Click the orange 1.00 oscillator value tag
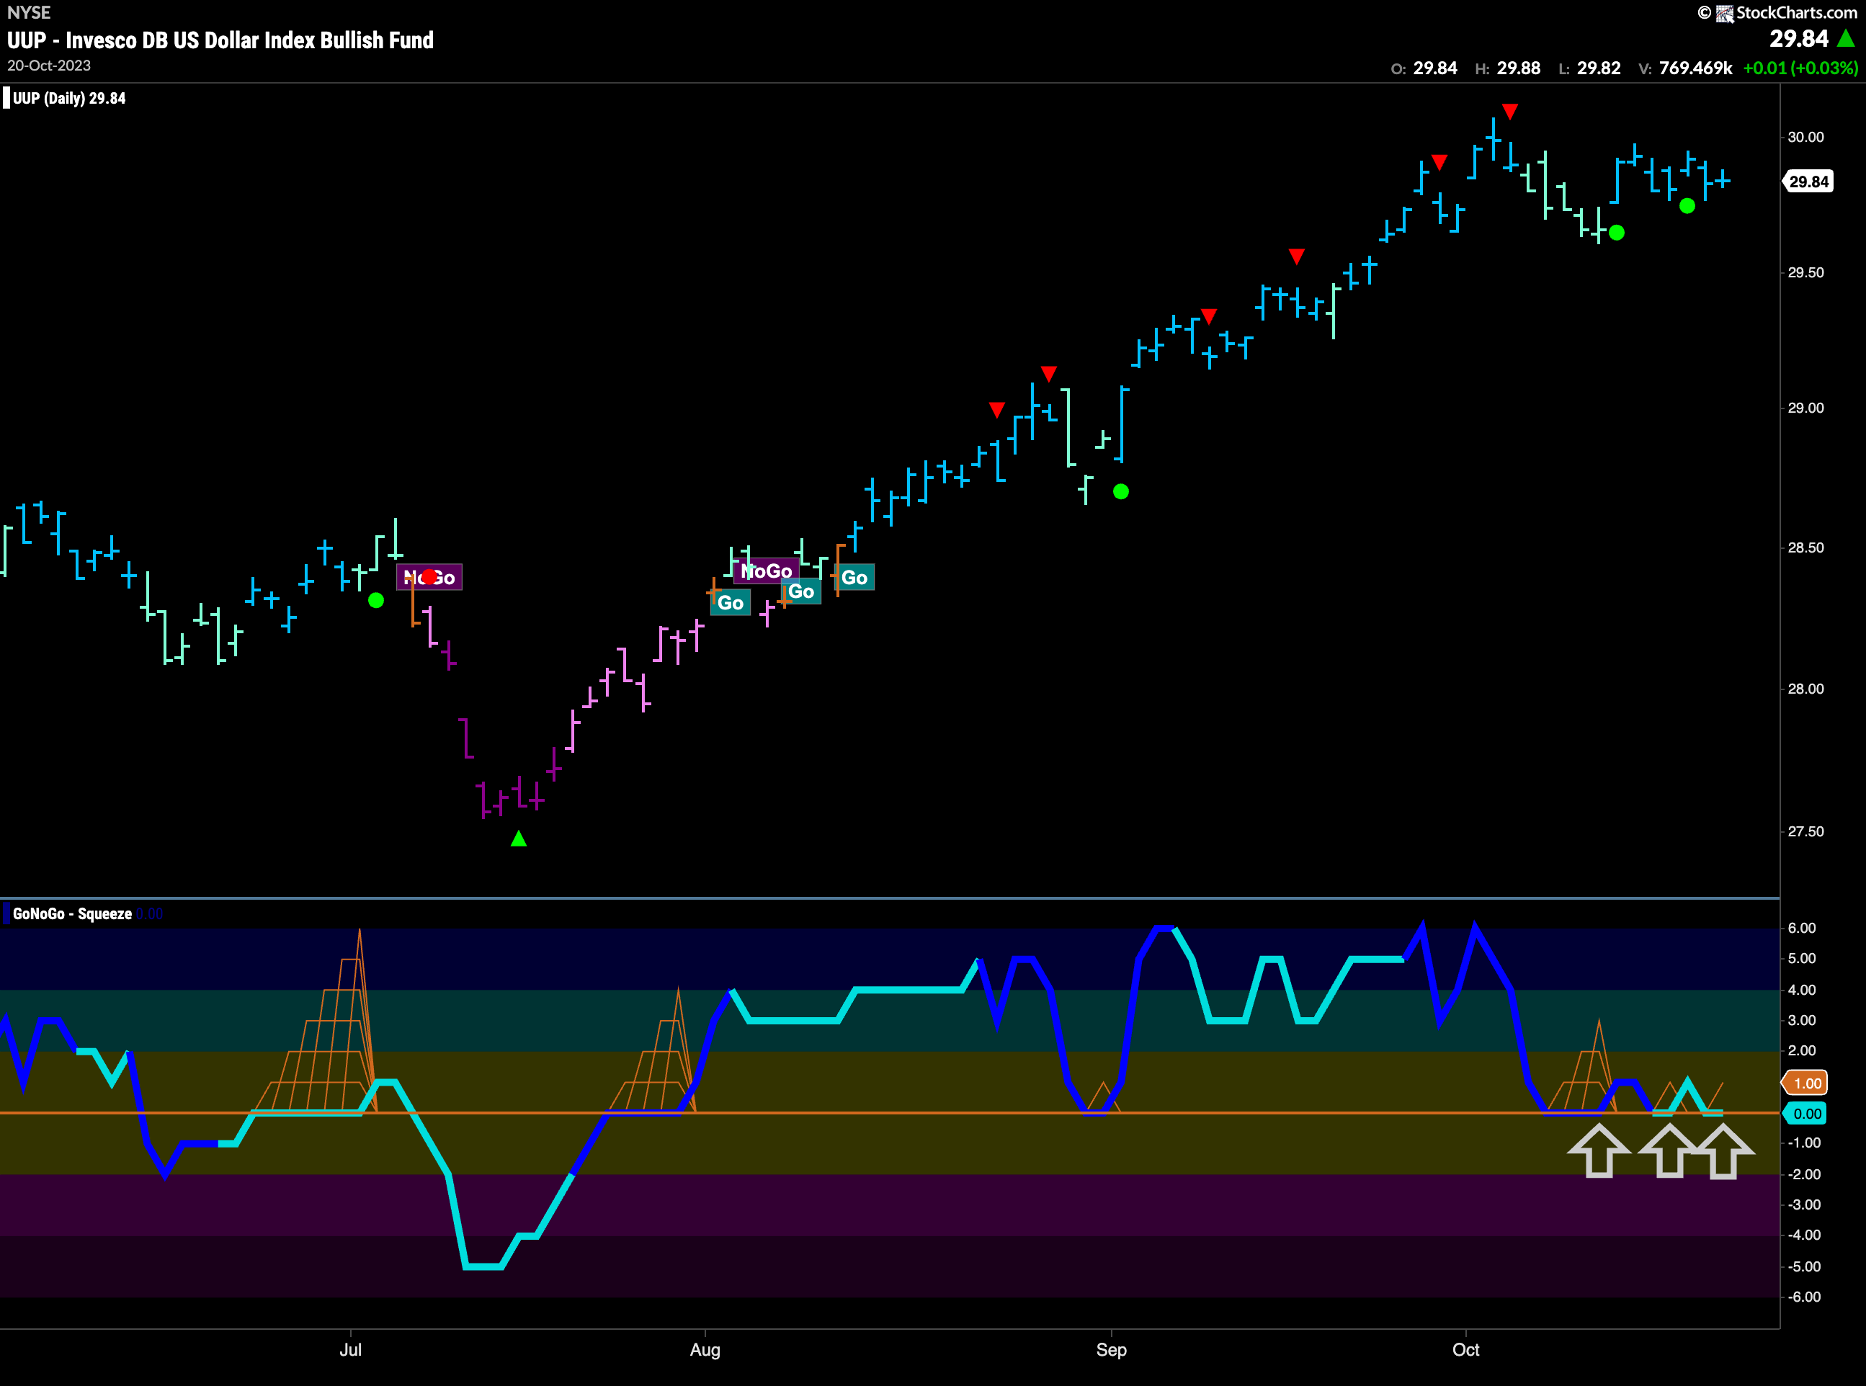1866x1386 pixels. 1806,1083
